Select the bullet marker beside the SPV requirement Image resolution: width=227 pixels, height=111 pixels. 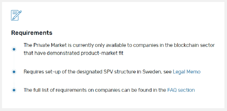(x=14, y=72)
